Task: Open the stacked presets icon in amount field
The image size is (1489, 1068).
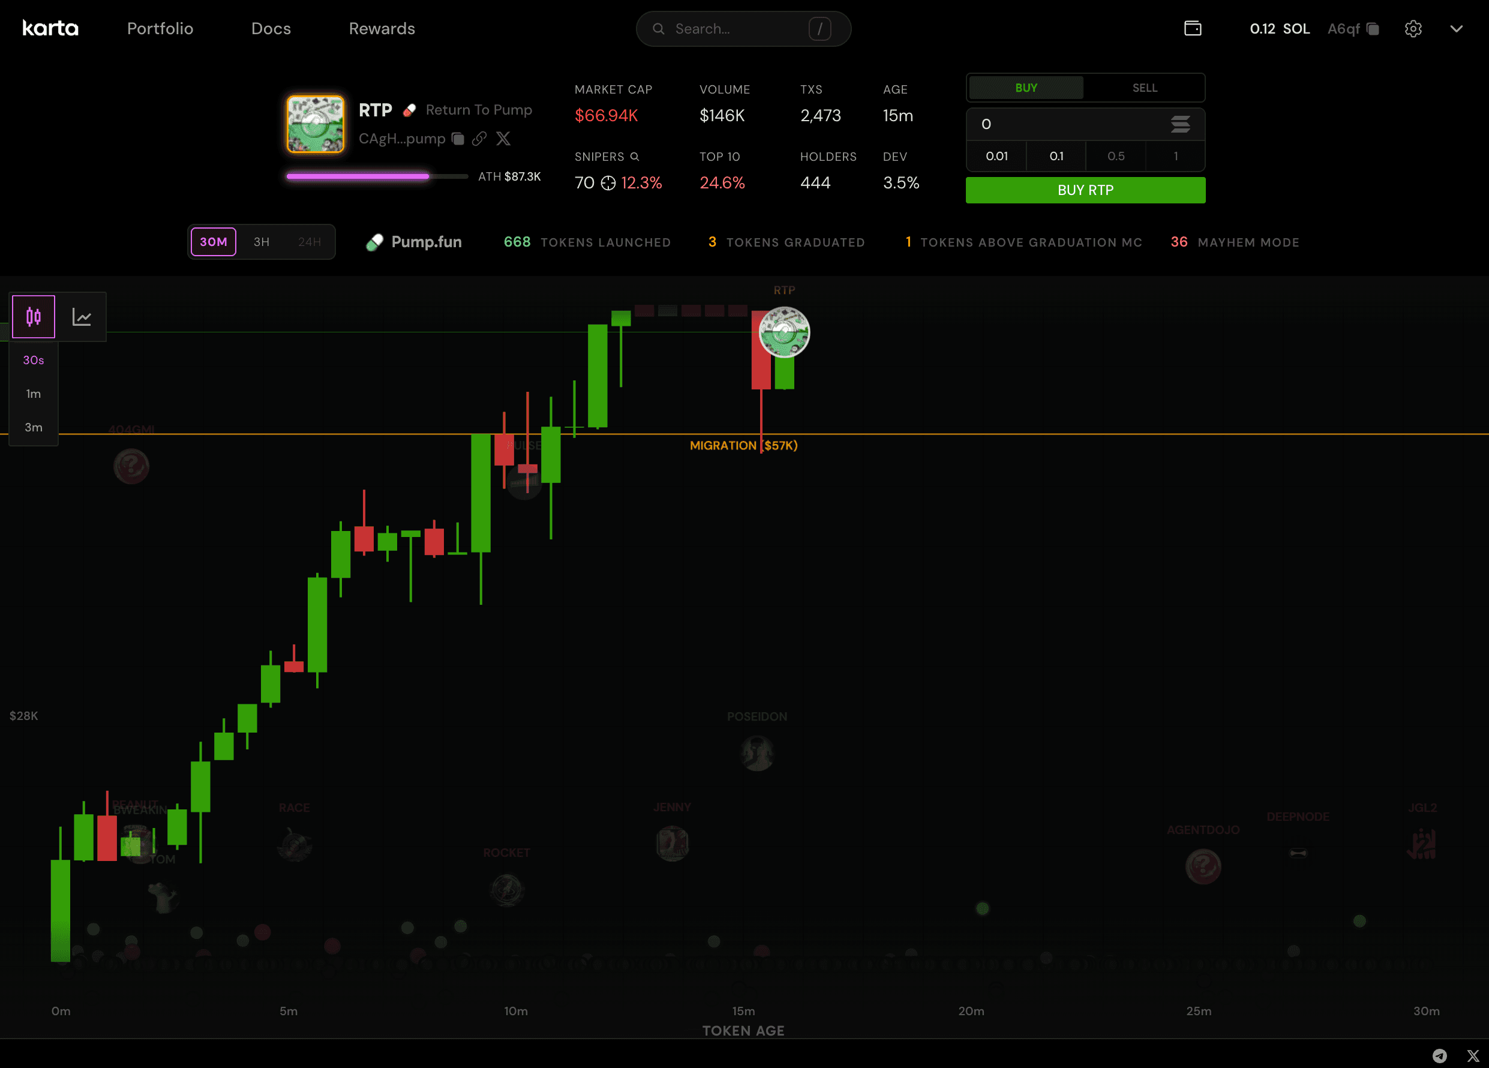Action: coord(1180,124)
